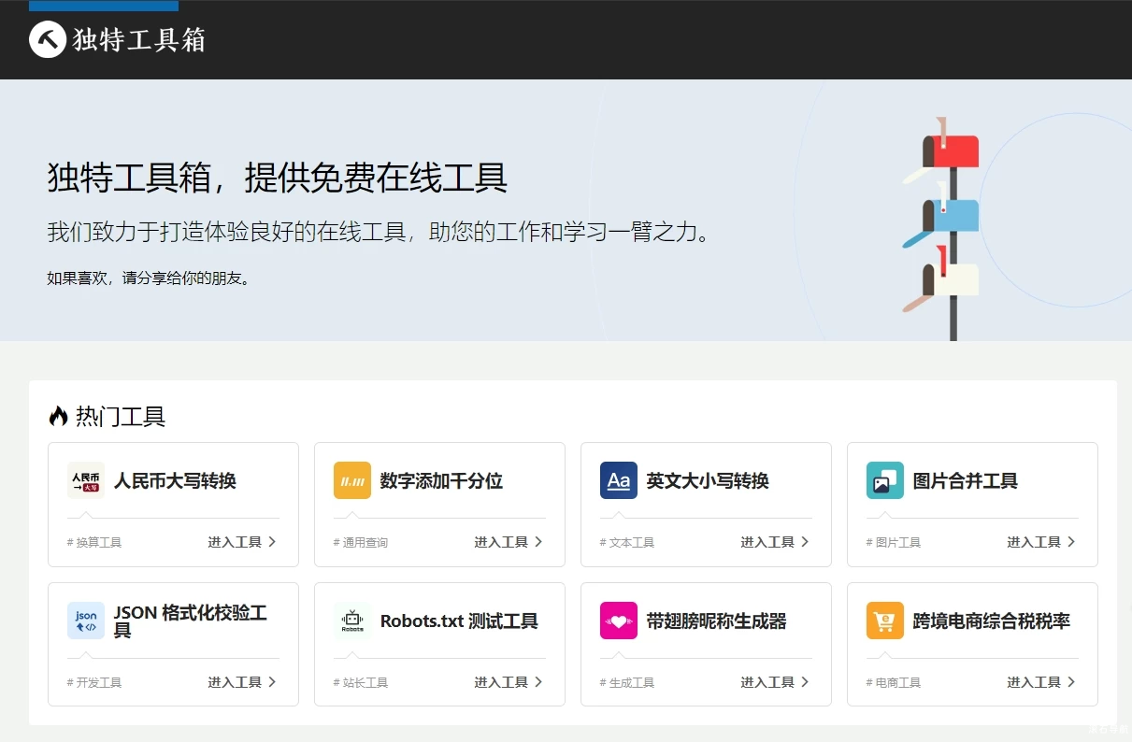Viewport: 1132px width, 742px height.
Task: Click the hammer logo icon in header
Action: (x=48, y=39)
